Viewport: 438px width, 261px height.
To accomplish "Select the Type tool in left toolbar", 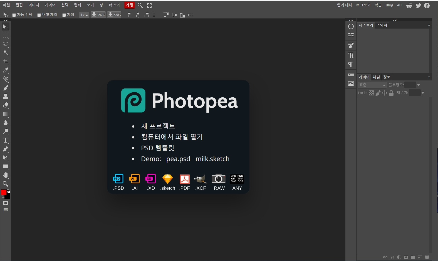I will [6, 140].
